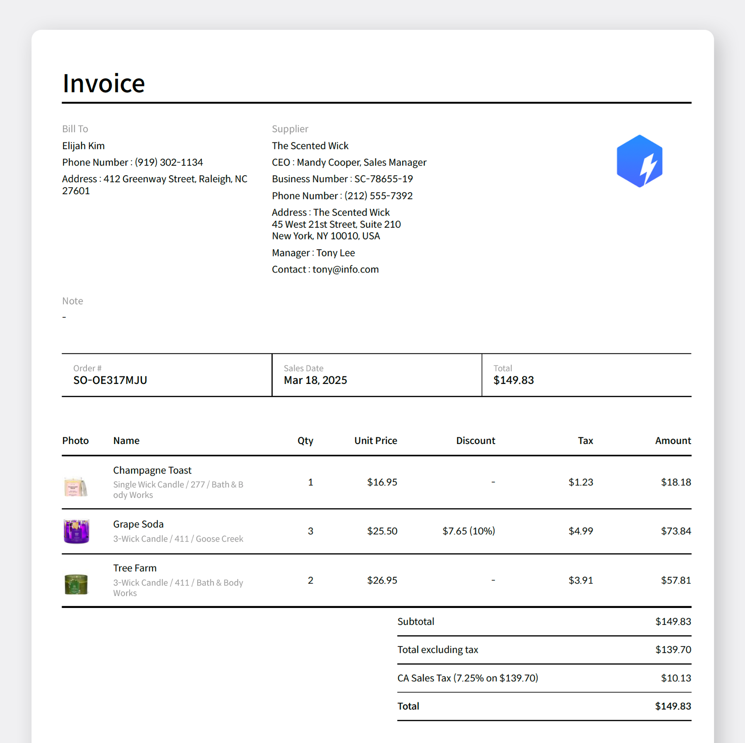The height and width of the screenshot is (743, 745).
Task: Select the Grape Soda discount value
Action: 469,531
